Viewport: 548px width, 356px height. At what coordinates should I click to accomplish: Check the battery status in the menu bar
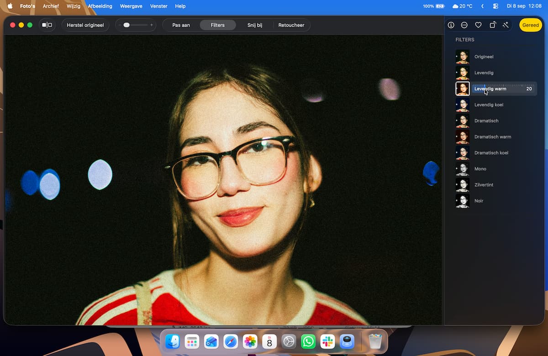click(433, 6)
